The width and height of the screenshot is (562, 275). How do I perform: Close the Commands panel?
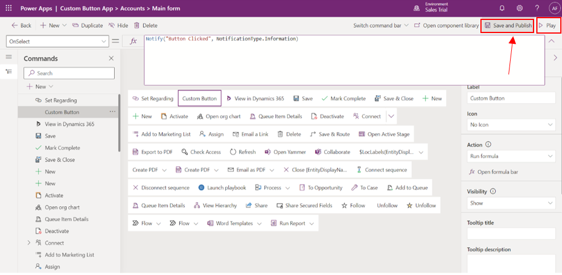(111, 58)
